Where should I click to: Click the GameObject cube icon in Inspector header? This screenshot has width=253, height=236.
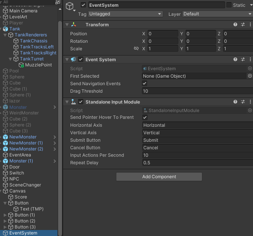(x=70, y=6)
